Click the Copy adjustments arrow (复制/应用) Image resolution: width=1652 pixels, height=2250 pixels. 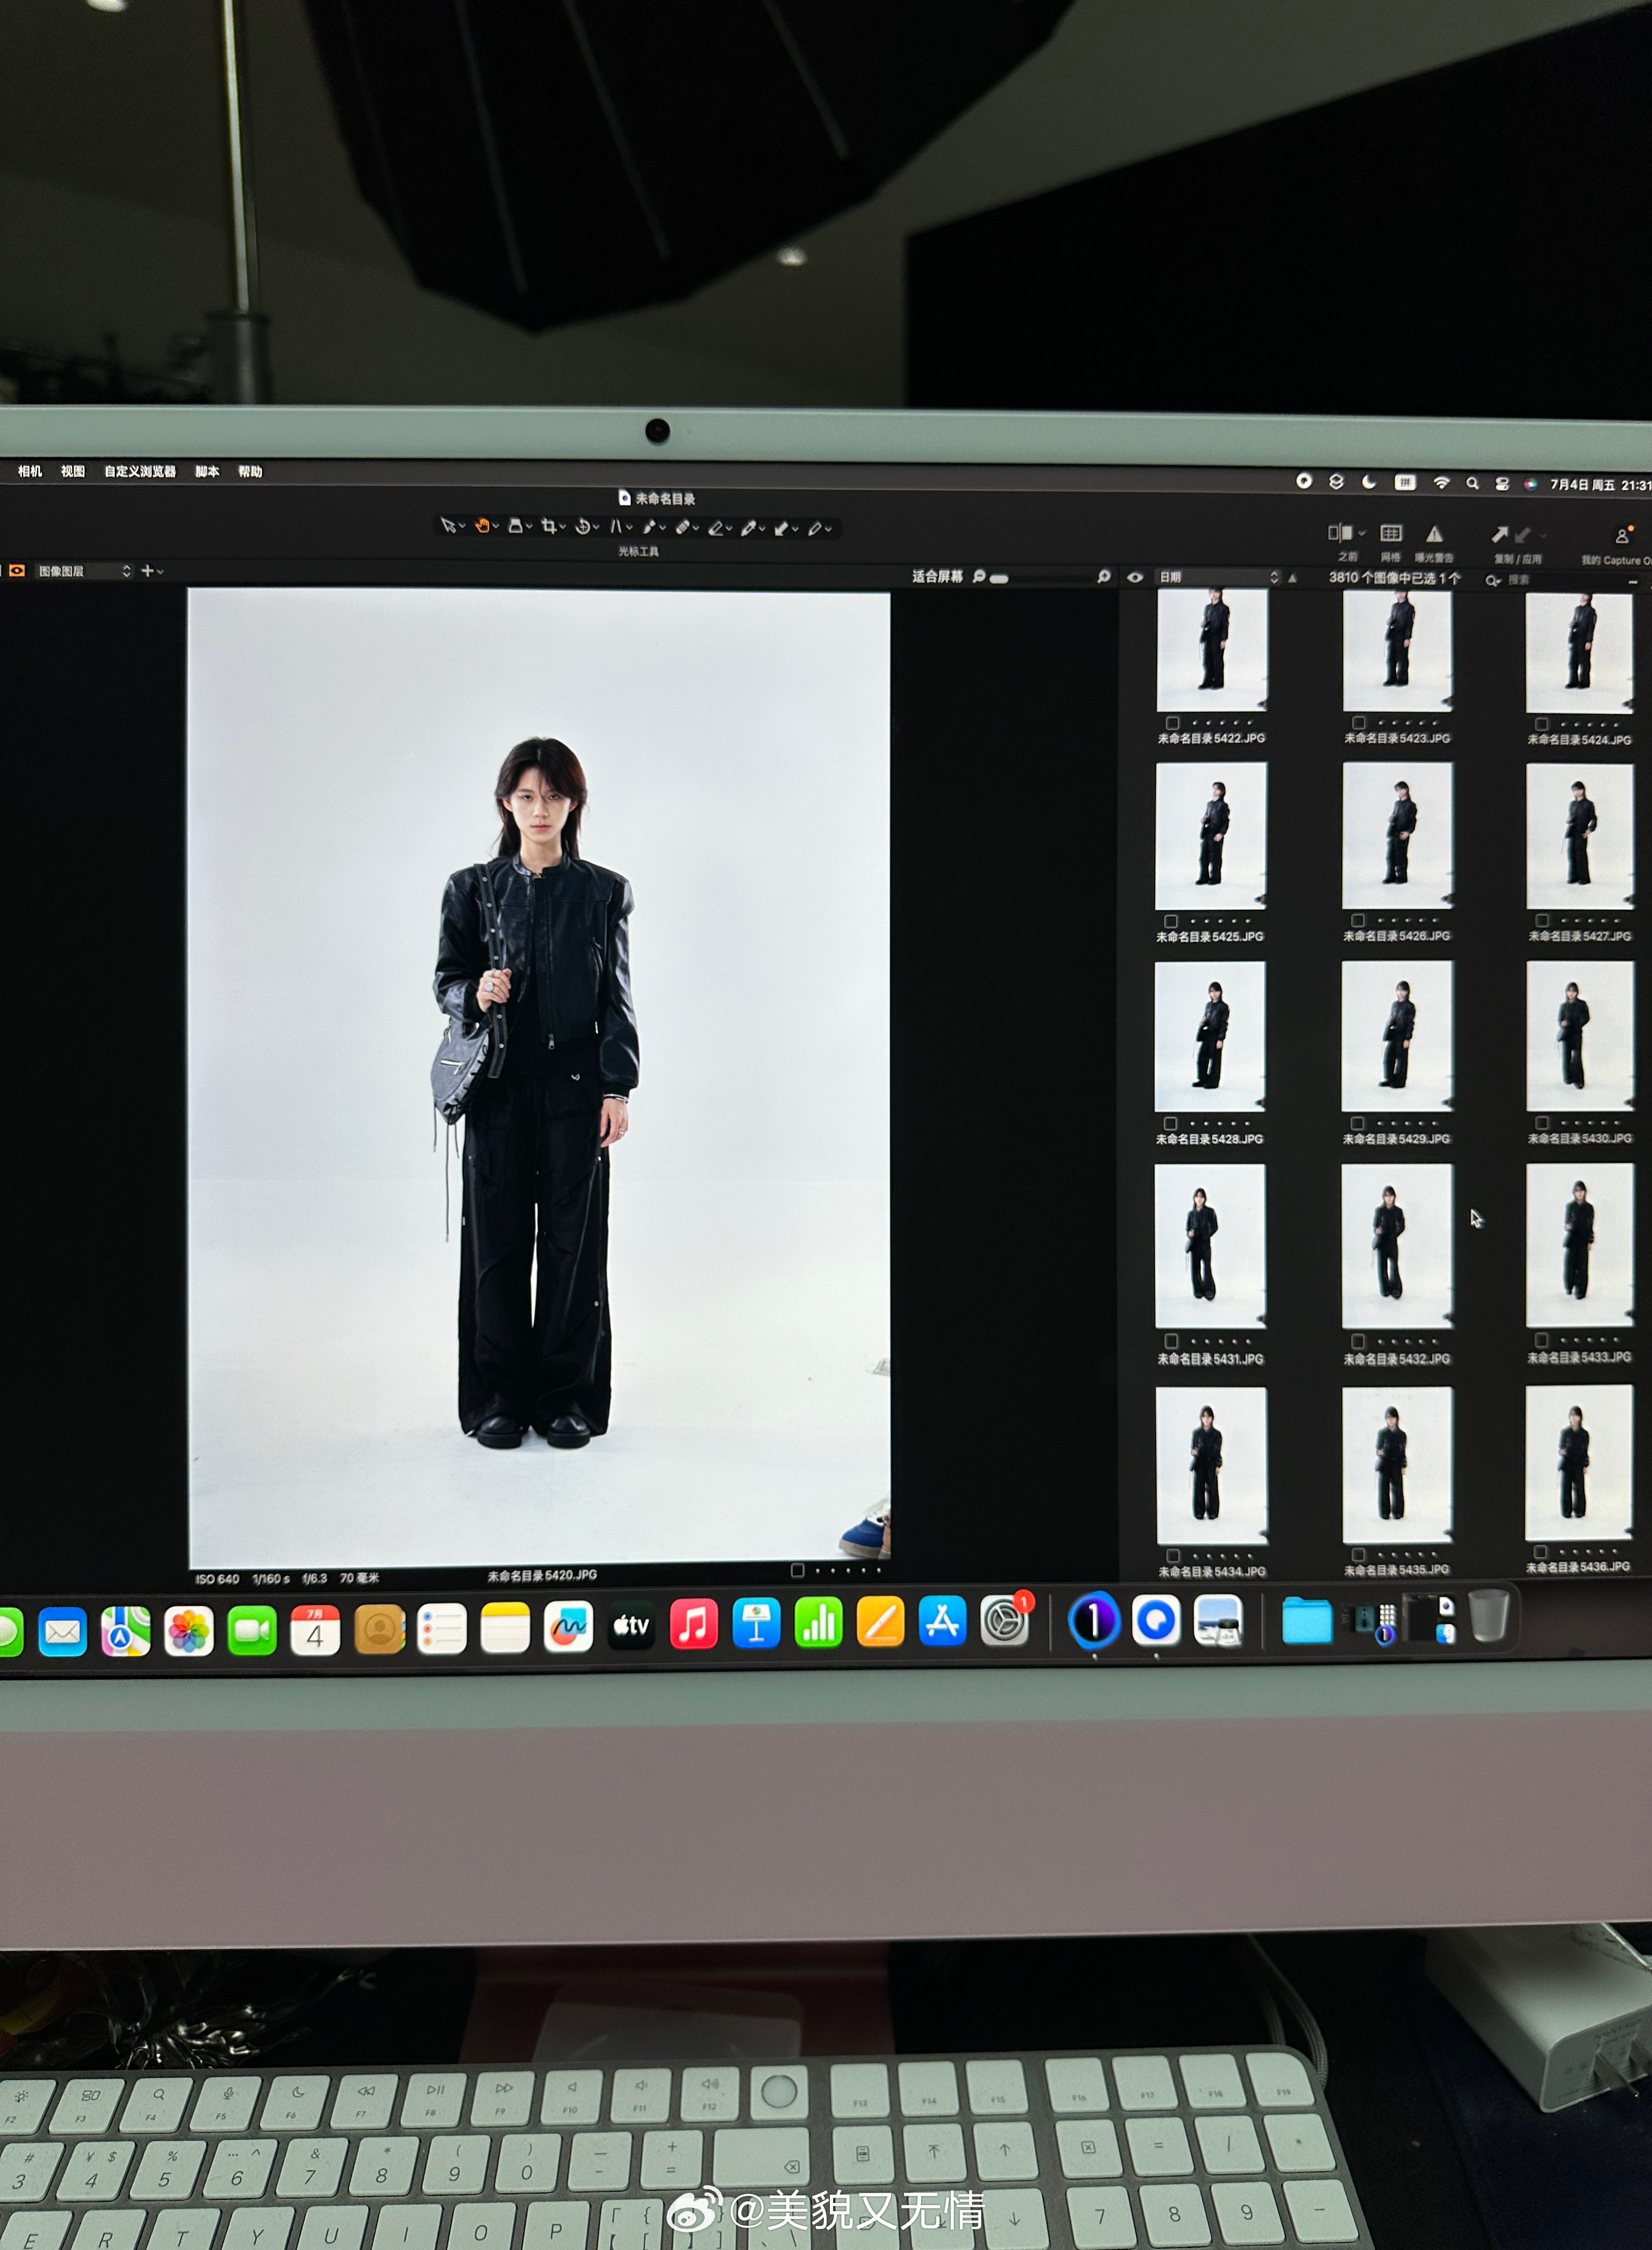click(x=1500, y=535)
